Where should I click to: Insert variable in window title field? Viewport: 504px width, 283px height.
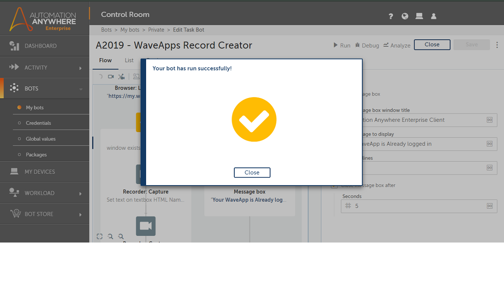(x=489, y=120)
